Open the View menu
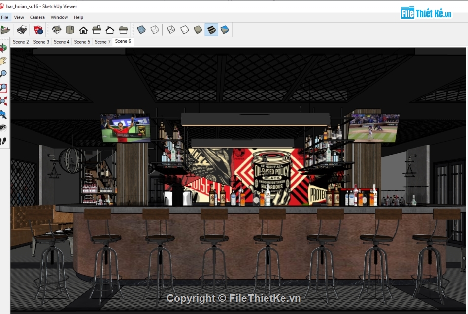Image resolution: width=468 pixels, height=314 pixels. [19, 17]
